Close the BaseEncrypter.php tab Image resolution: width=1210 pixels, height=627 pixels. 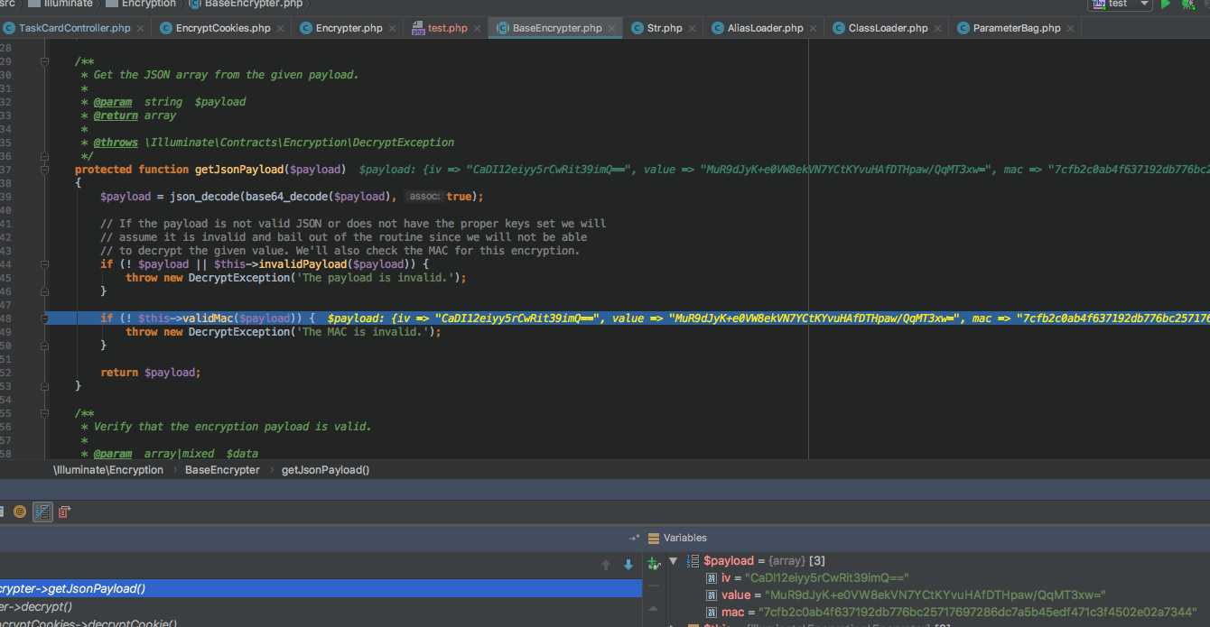click(x=613, y=29)
